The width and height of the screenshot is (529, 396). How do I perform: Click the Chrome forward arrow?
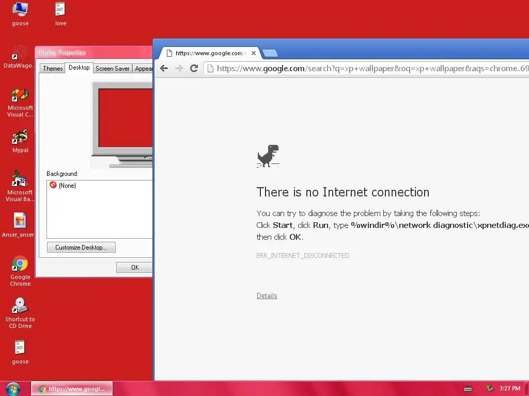(179, 69)
